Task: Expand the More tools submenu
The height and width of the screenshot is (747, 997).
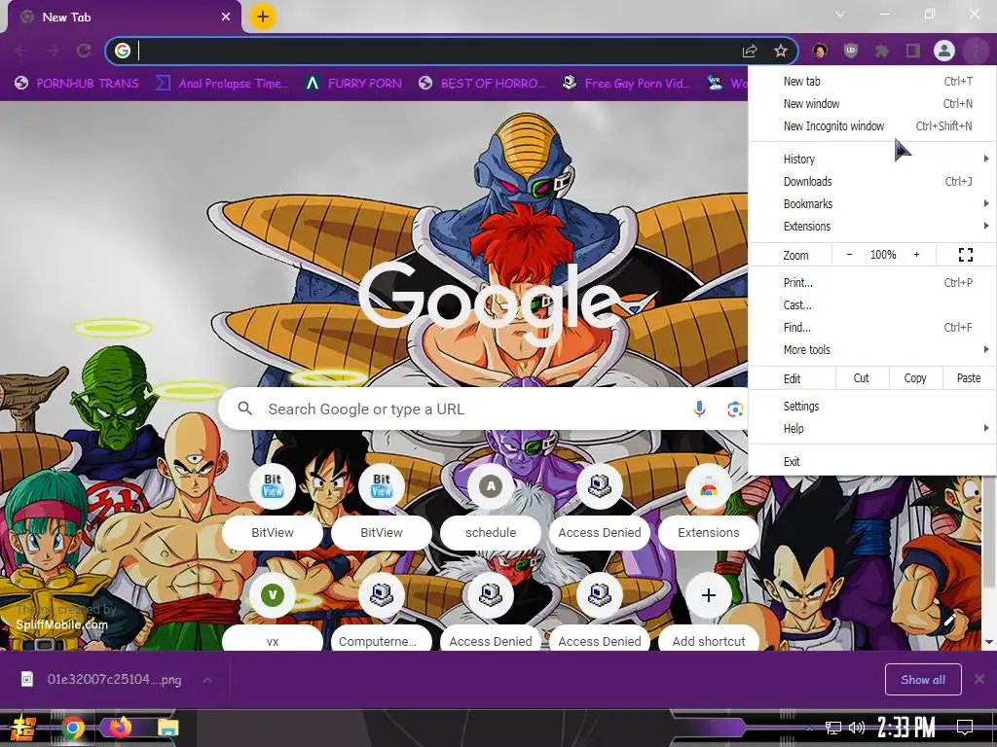Action: tap(872, 350)
